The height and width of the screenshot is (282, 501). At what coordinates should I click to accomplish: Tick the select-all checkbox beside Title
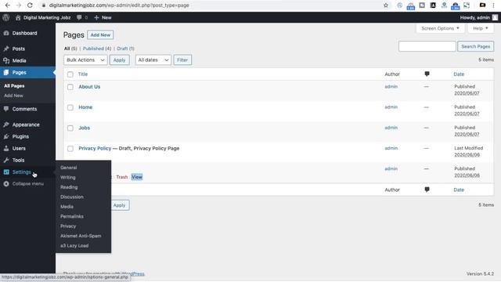tap(70, 74)
